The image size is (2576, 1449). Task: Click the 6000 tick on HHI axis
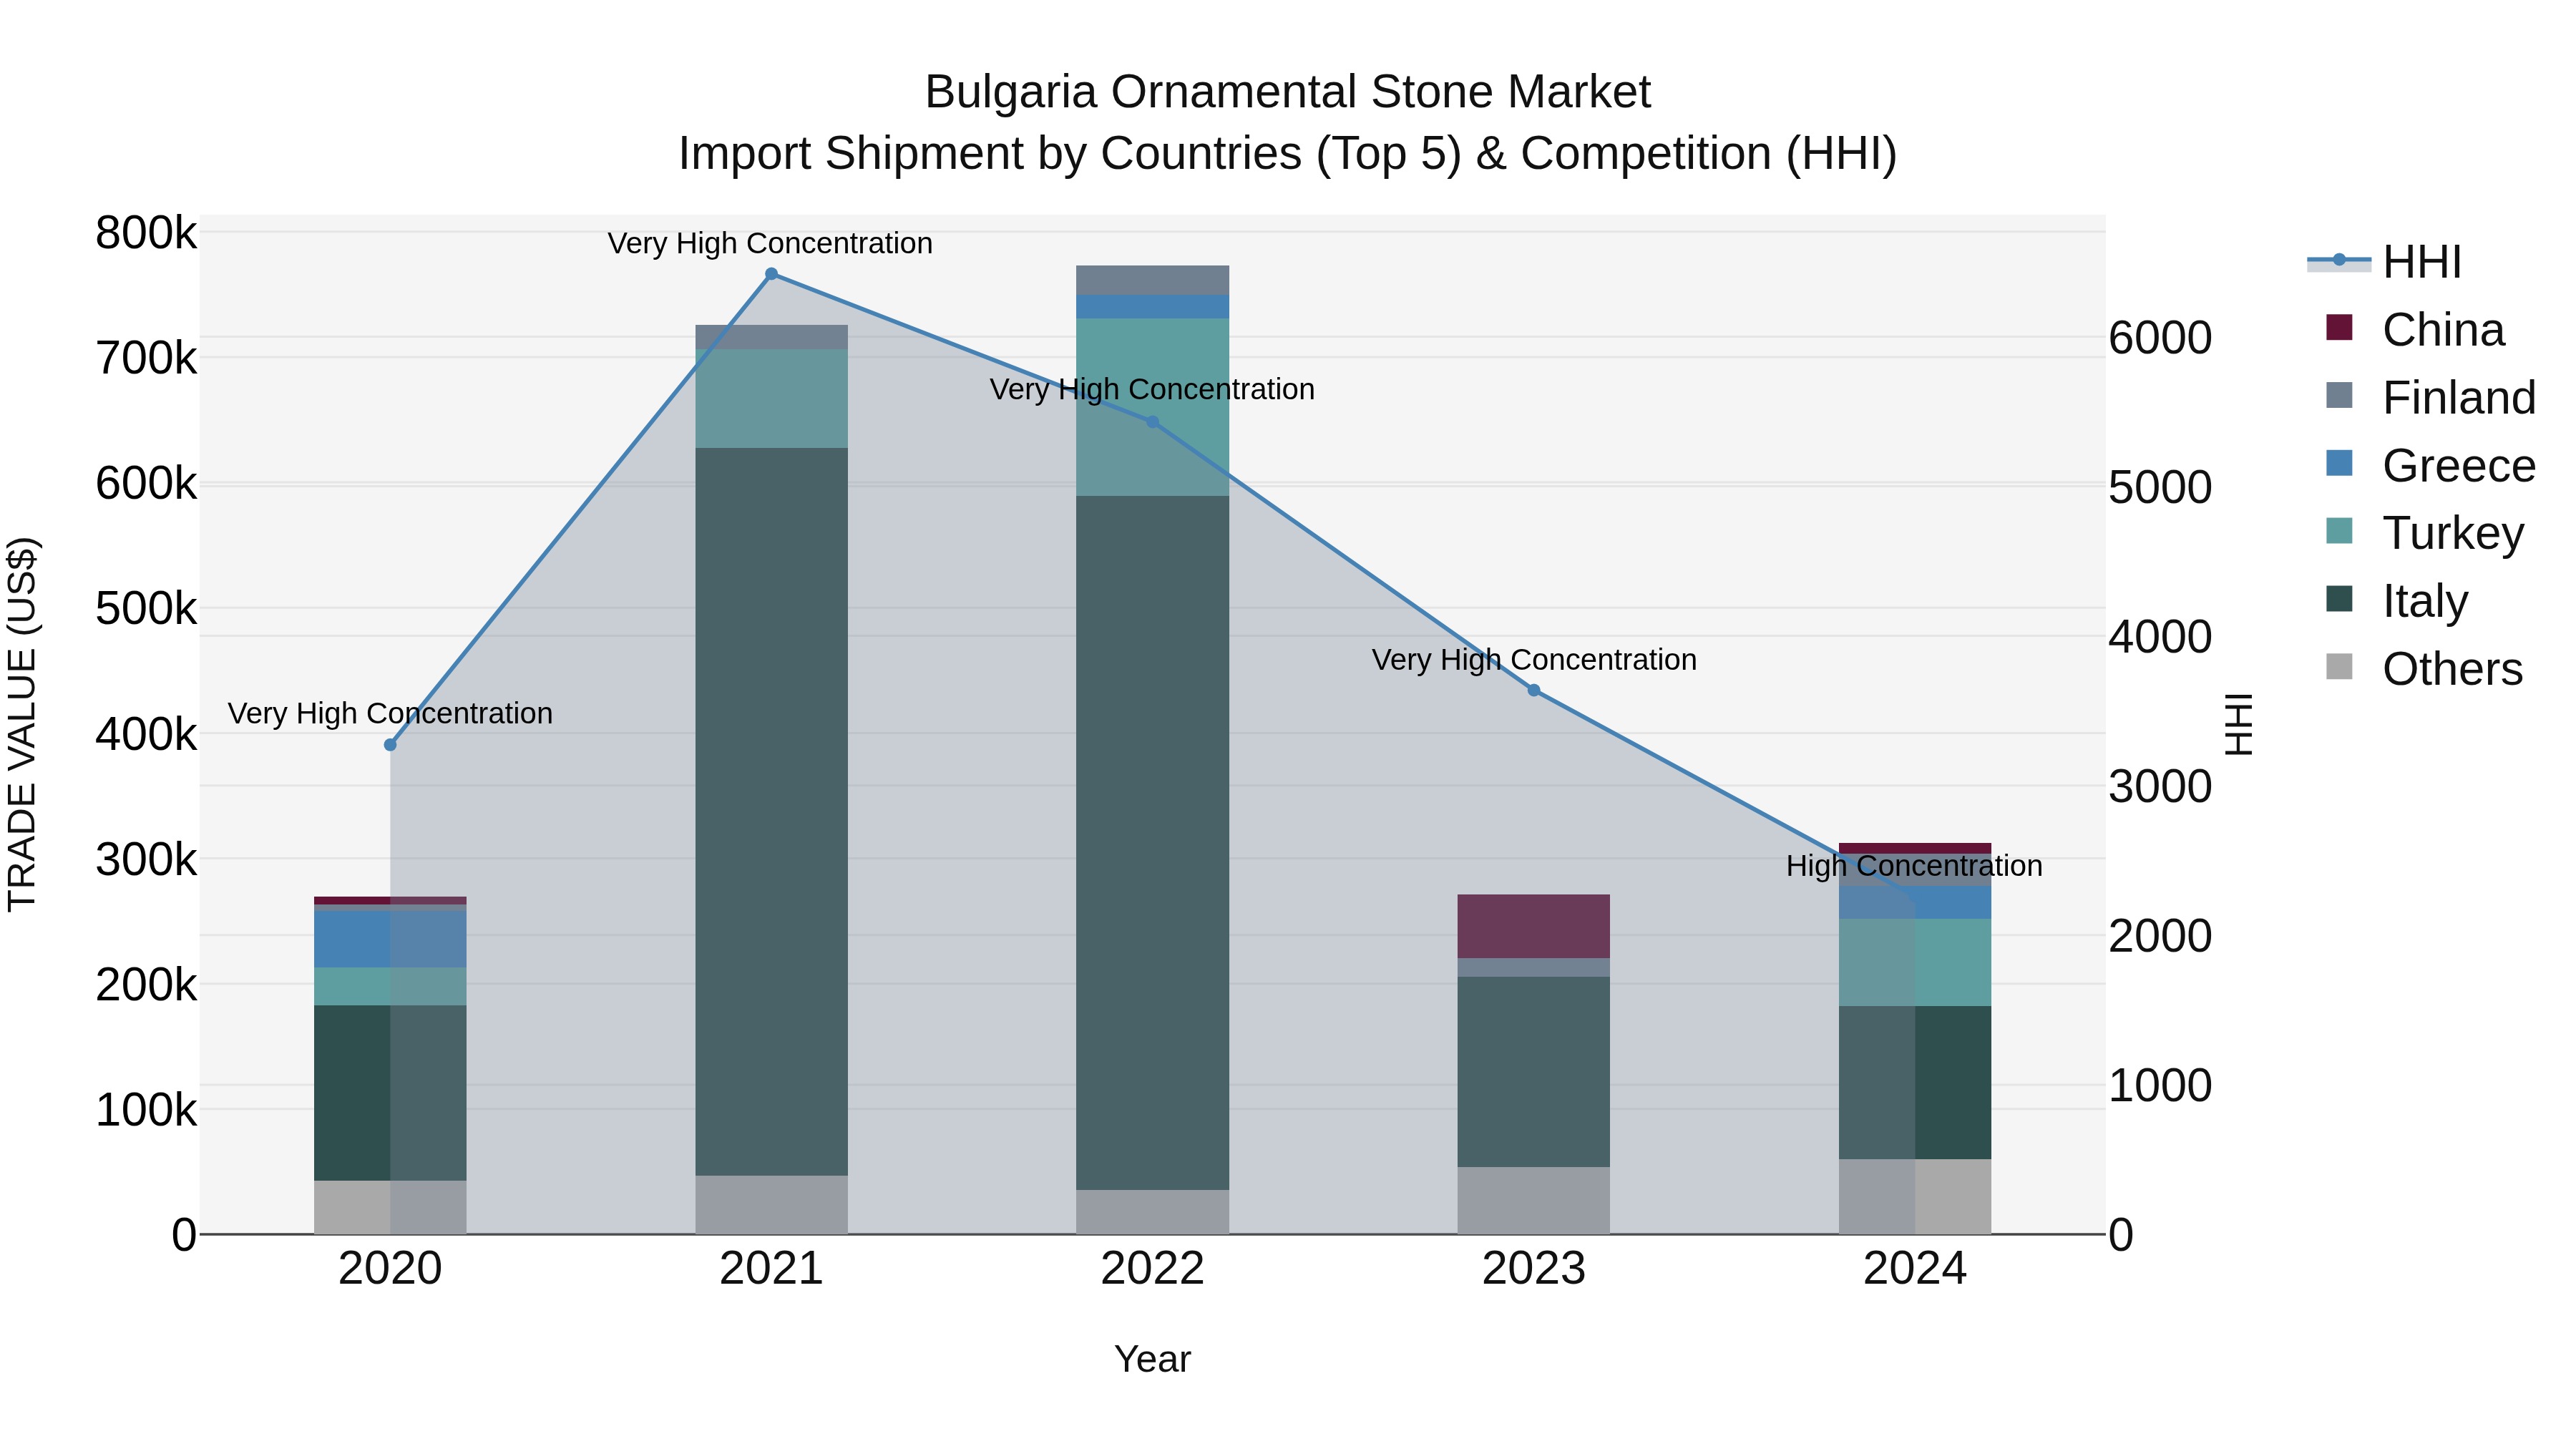click(x=2160, y=338)
